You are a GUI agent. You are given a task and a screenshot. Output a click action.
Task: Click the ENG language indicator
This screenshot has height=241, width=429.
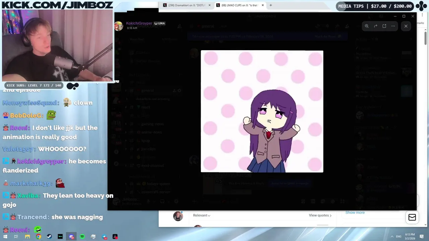pos(399,237)
